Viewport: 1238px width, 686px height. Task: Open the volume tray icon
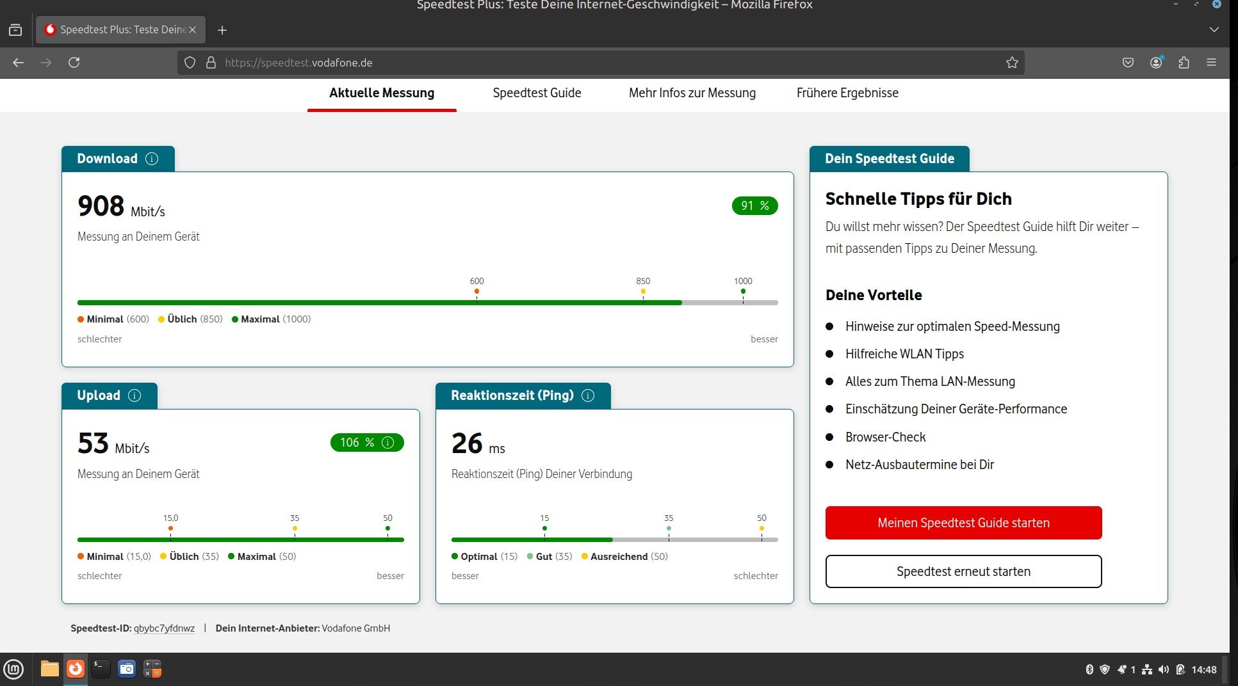click(x=1164, y=669)
